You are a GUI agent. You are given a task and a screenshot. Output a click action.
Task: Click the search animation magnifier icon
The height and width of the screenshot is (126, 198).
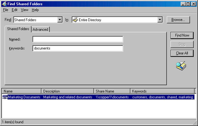(x=181, y=66)
